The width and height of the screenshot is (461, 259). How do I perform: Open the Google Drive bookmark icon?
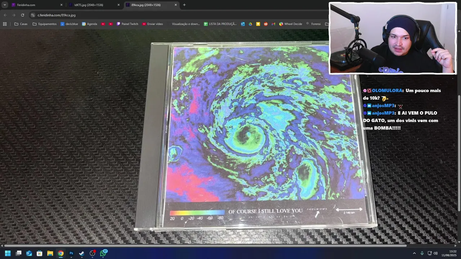click(x=251, y=24)
